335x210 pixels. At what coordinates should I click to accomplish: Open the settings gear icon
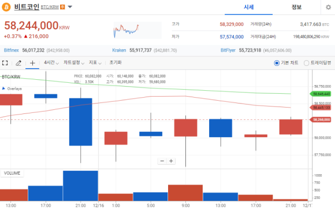[328, 8]
